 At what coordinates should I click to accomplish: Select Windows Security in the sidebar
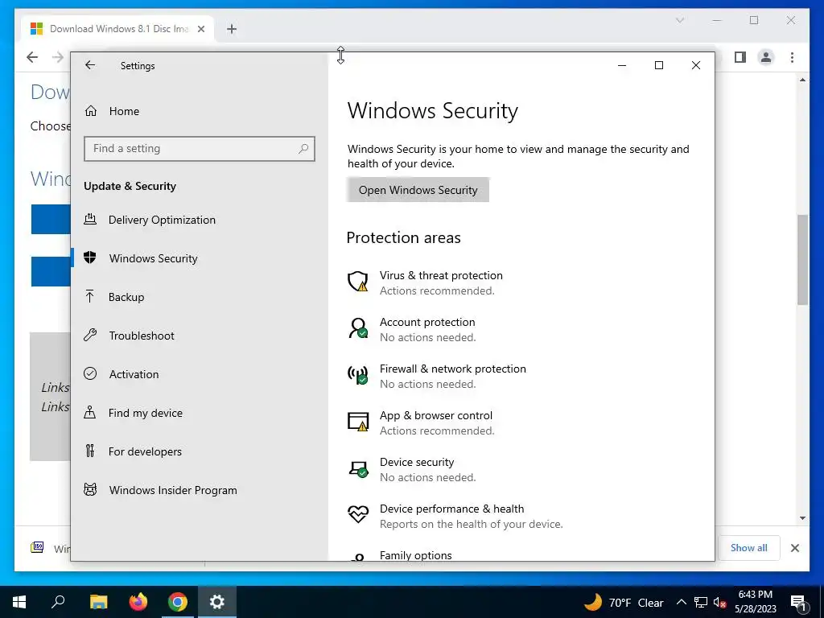point(200,258)
